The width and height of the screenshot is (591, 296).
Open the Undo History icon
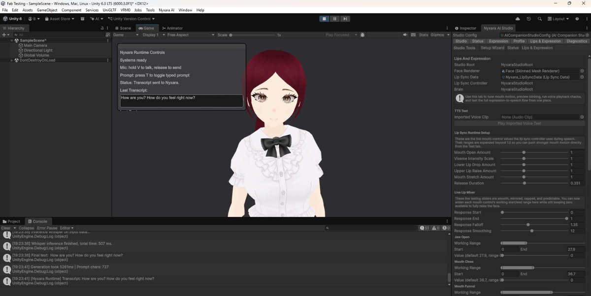(x=528, y=19)
